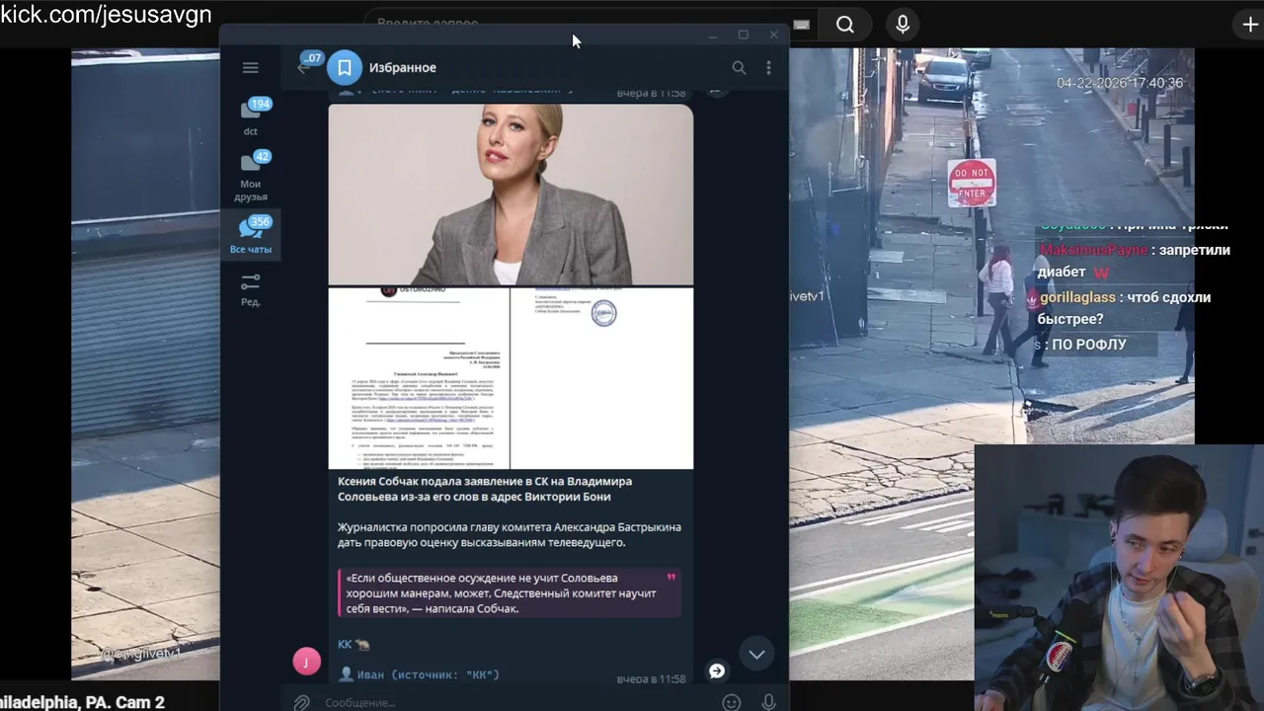Click paragraph about Александра Бастрыкина

pos(510,534)
